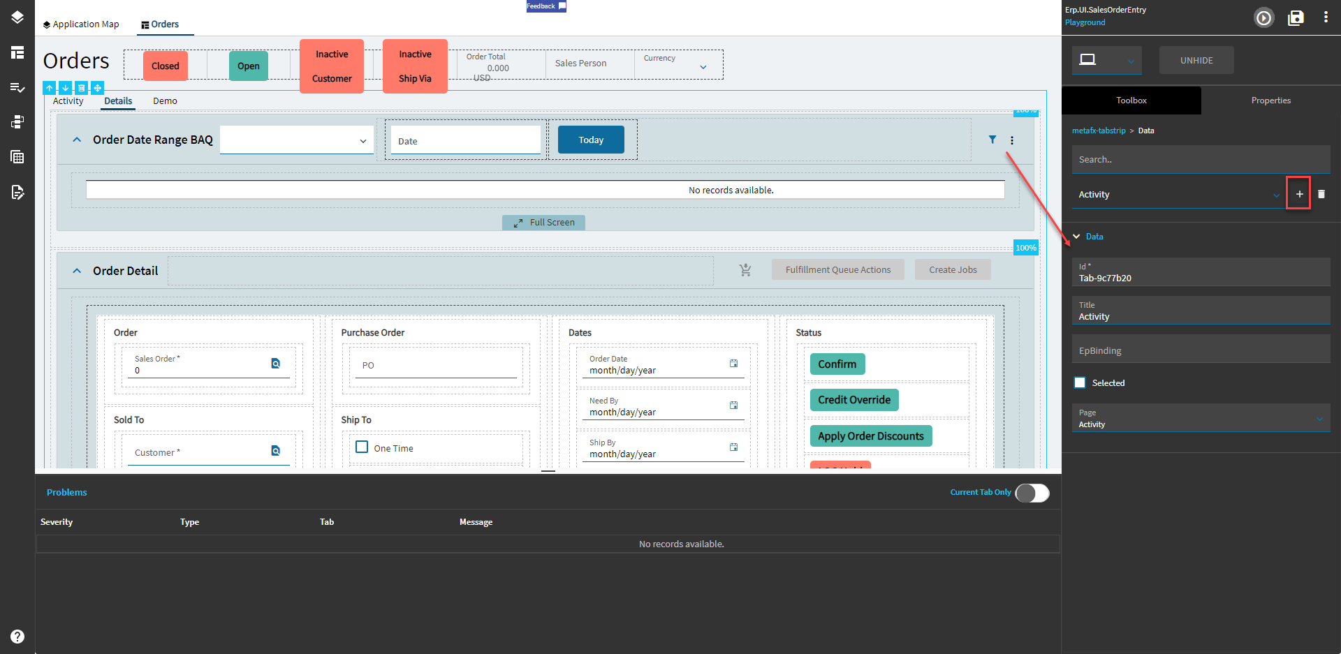
Task: Collapse the Order Detail panel
Action: [x=77, y=271]
